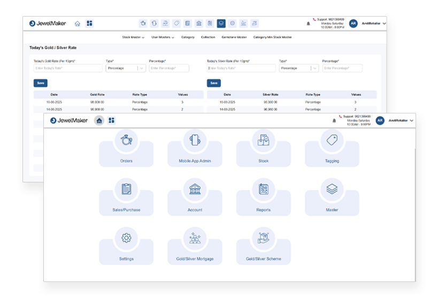Screen dimensions: 438x298
Task: Open Gold/Silver Mortgage icon in rate window toolbar
Action: [x=243, y=24]
